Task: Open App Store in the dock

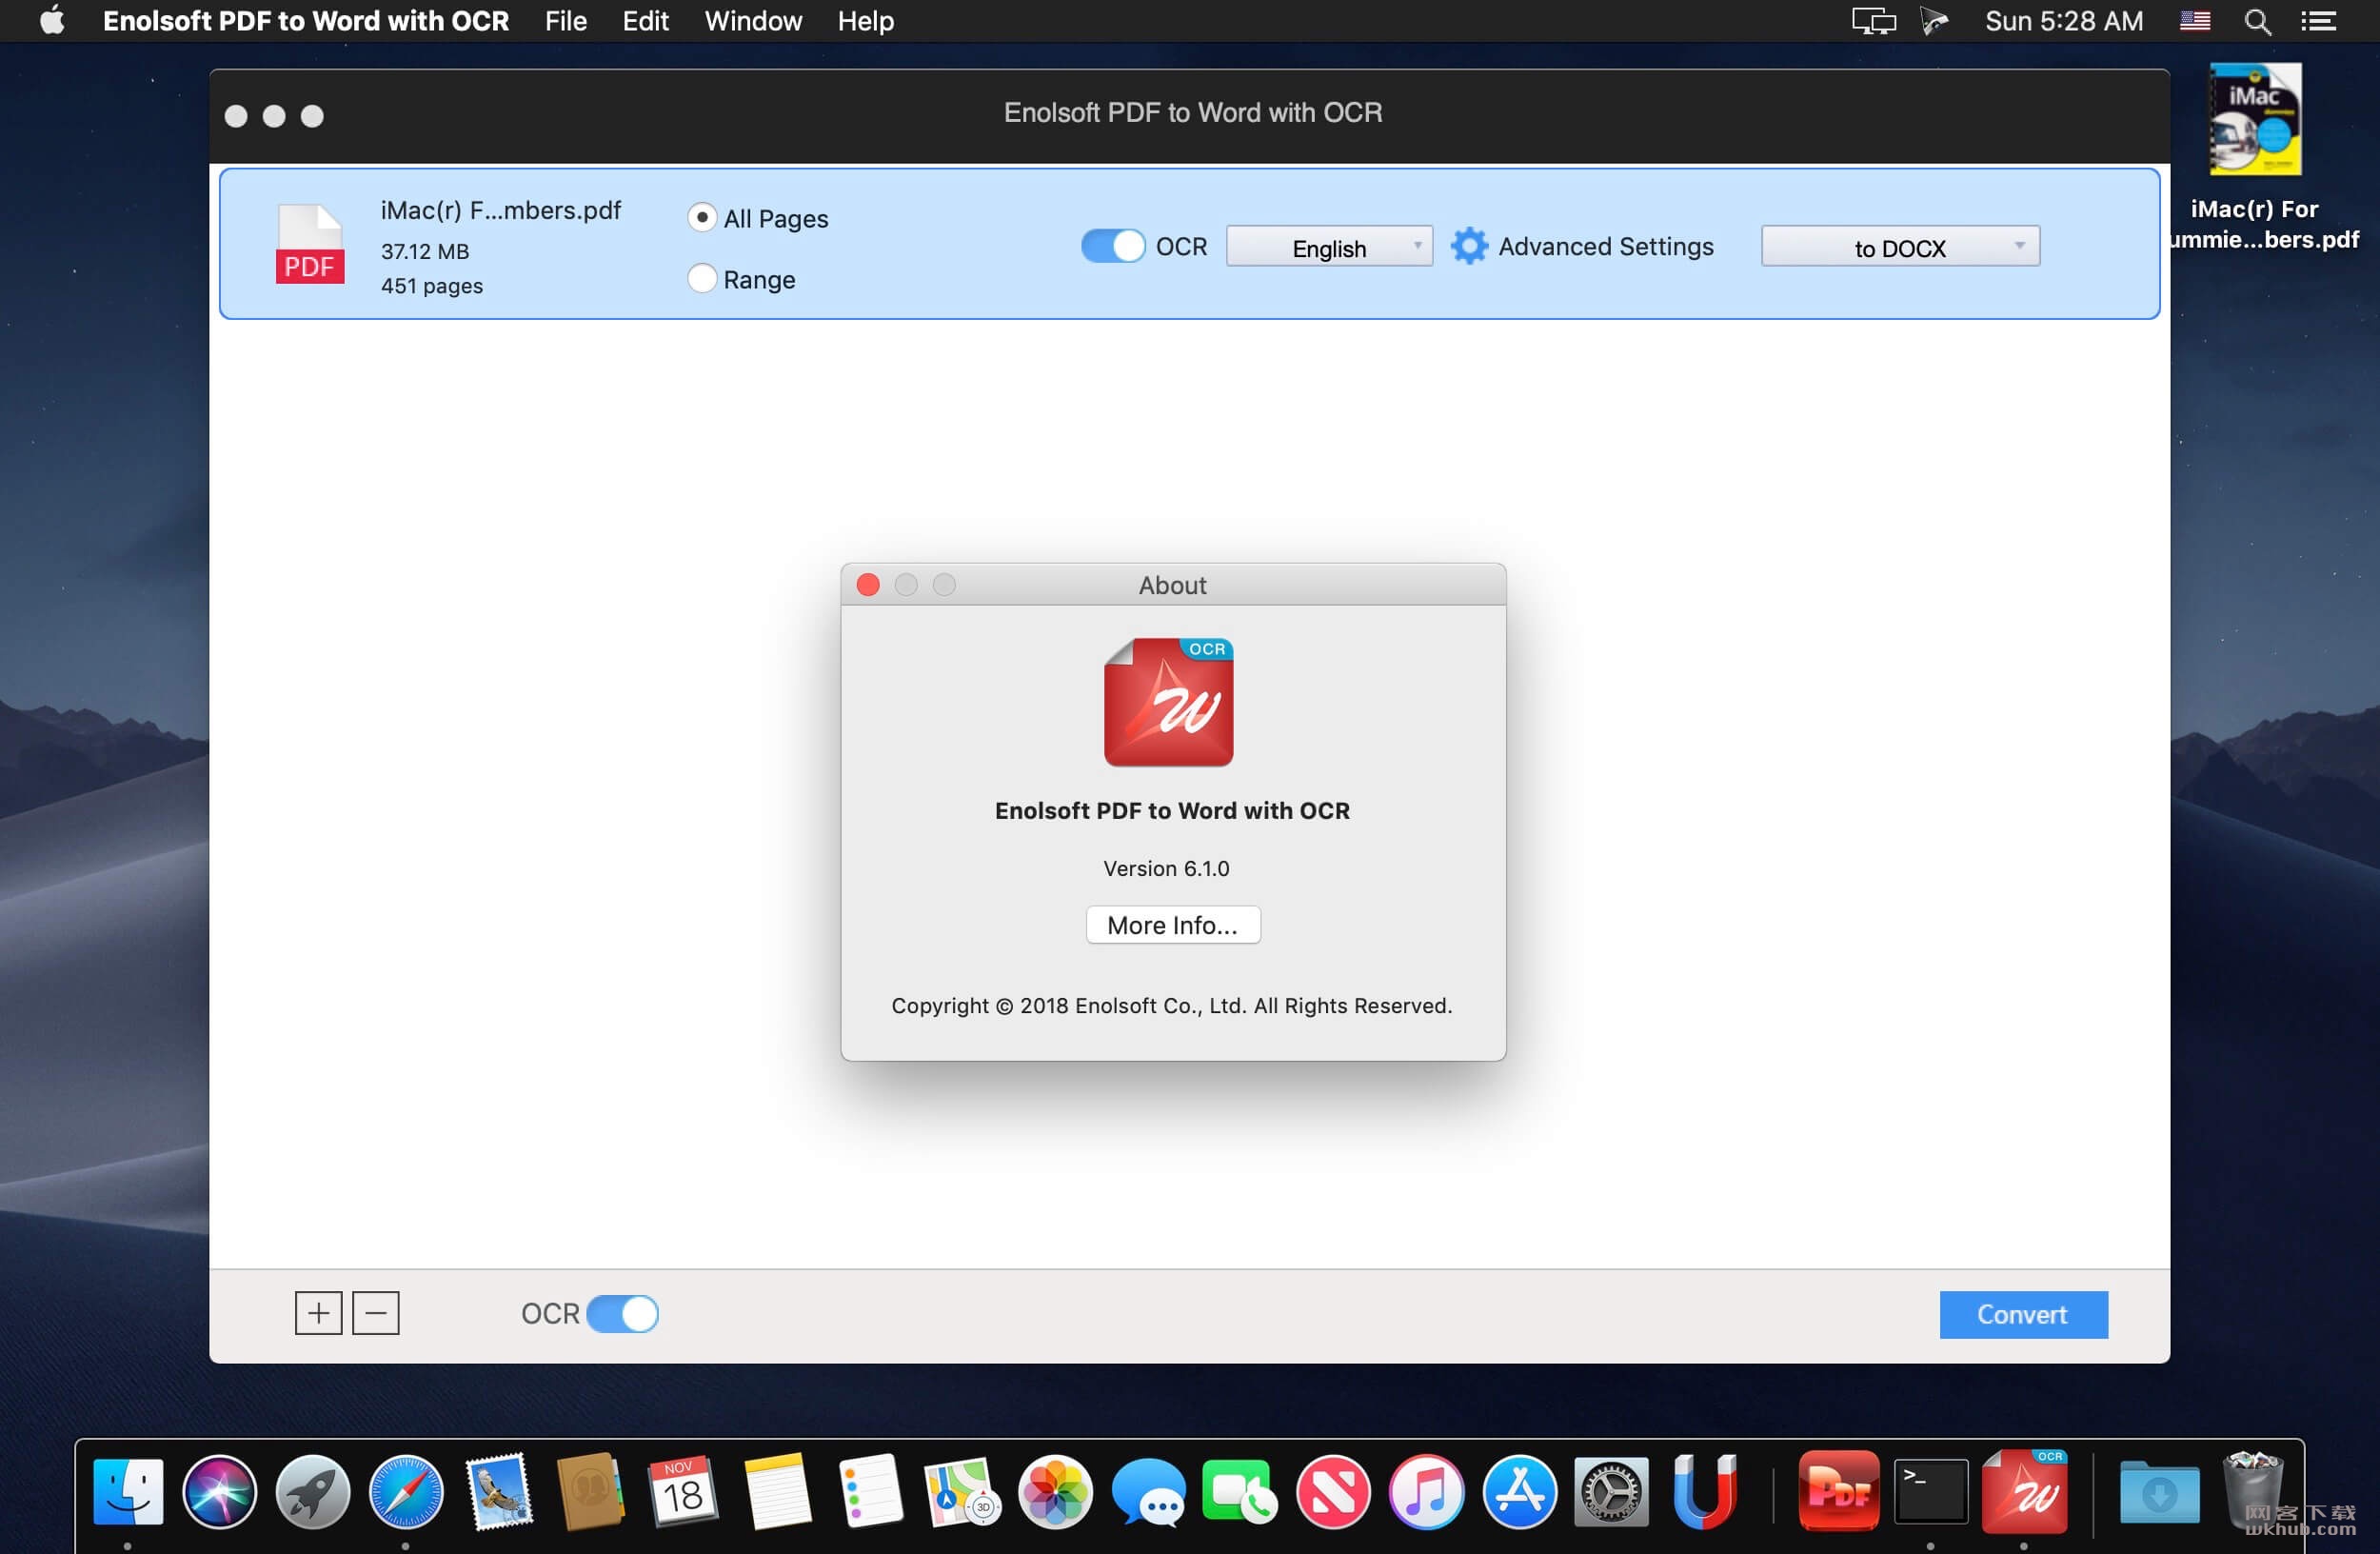Action: [x=1519, y=1492]
